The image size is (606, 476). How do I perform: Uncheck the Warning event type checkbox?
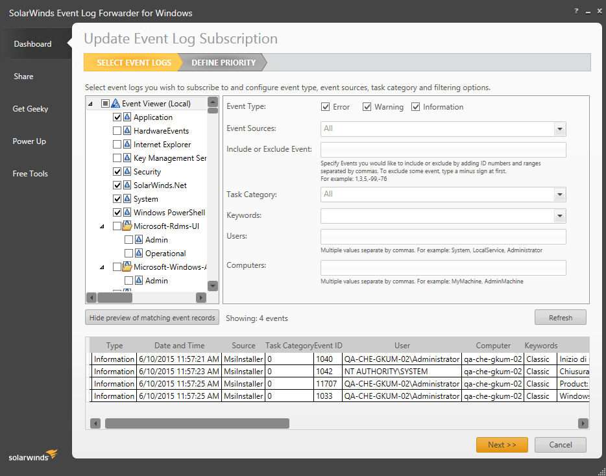367,107
